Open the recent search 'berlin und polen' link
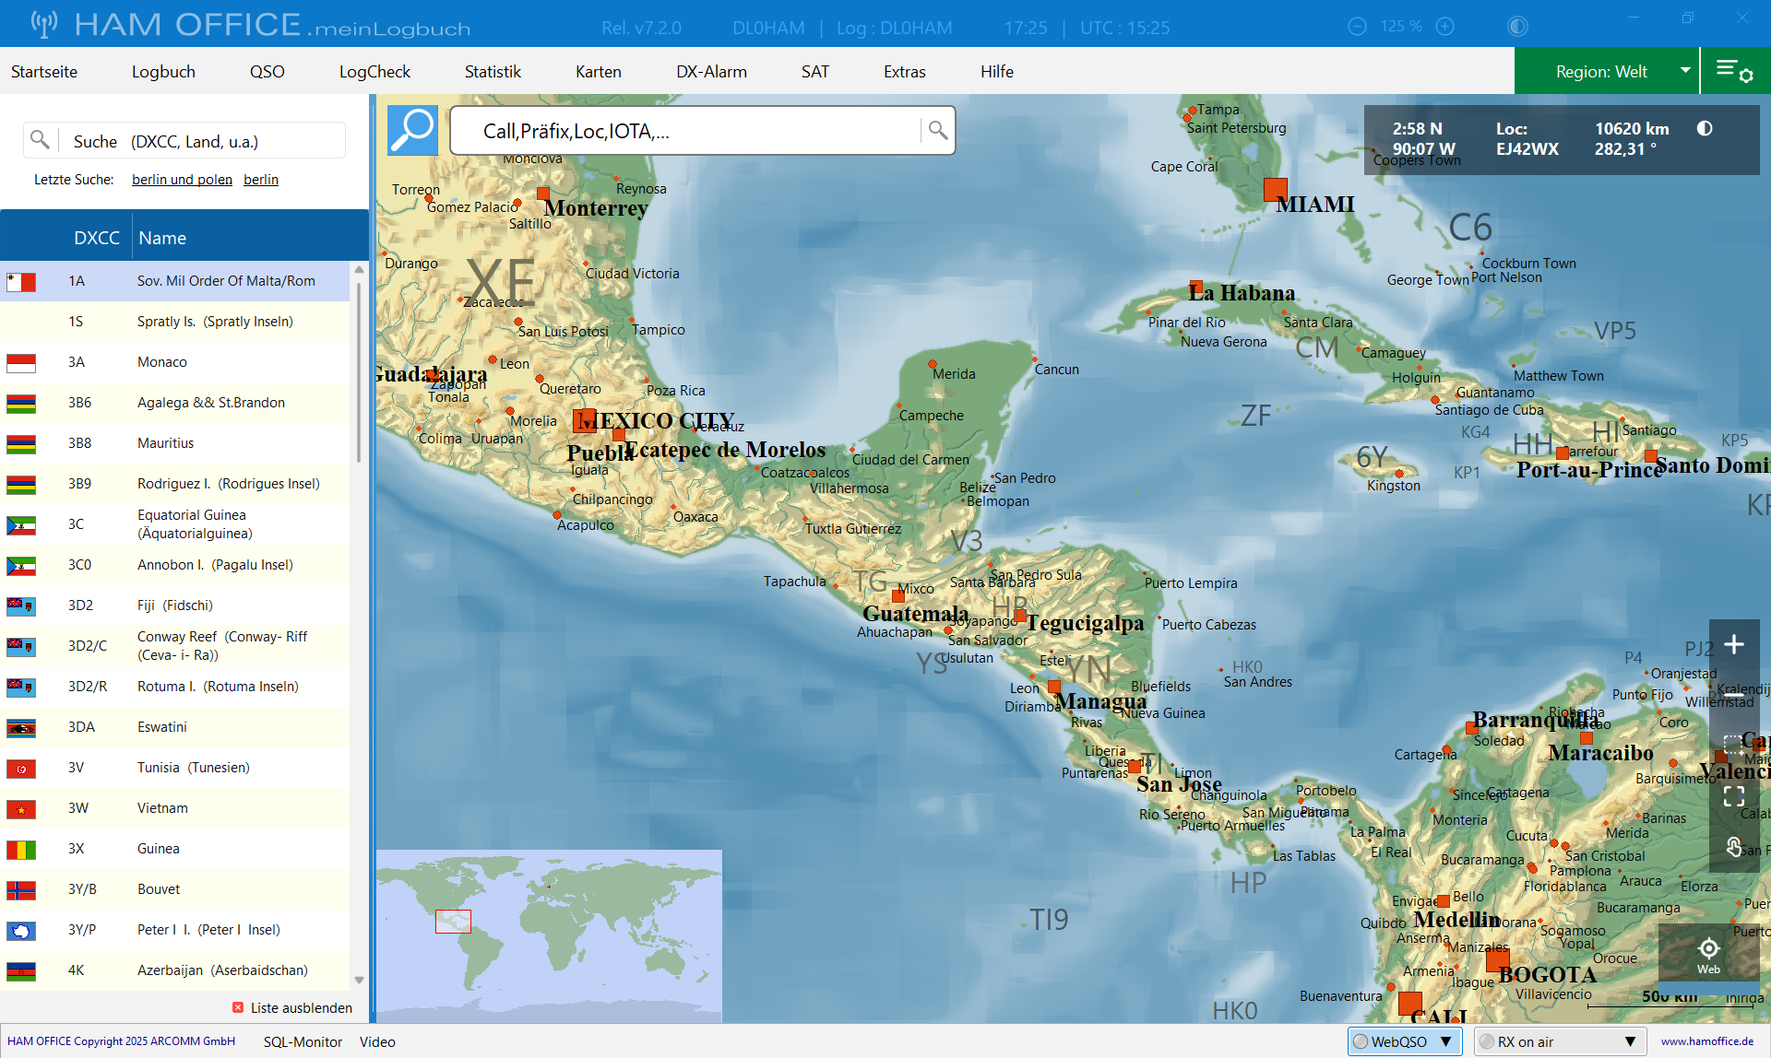1771x1058 pixels. pyautogui.click(x=182, y=180)
